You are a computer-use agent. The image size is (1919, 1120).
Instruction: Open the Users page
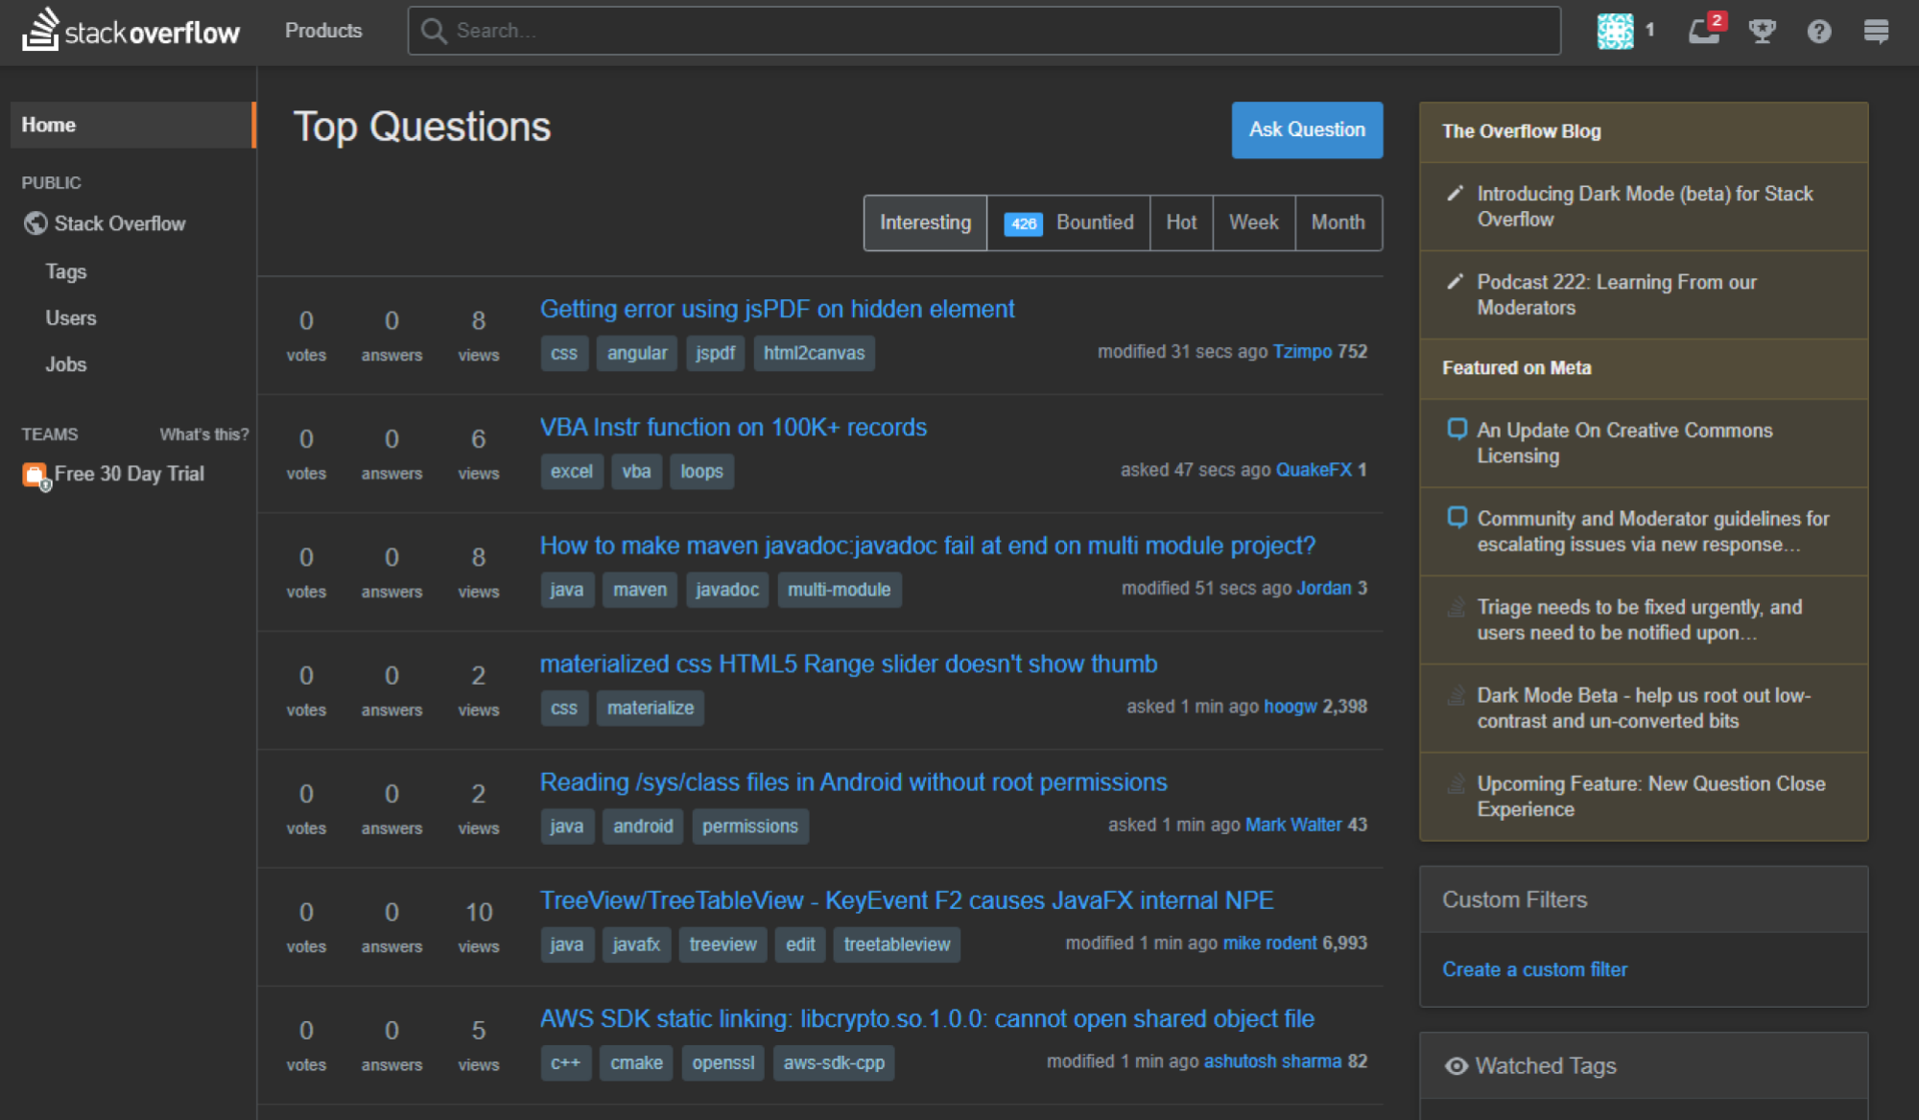click(x=71, y=317)
